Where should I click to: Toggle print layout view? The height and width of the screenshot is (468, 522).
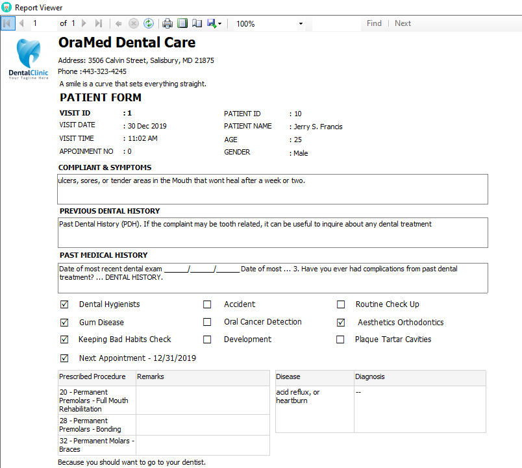pyautogui.click(x=182, y=23)
